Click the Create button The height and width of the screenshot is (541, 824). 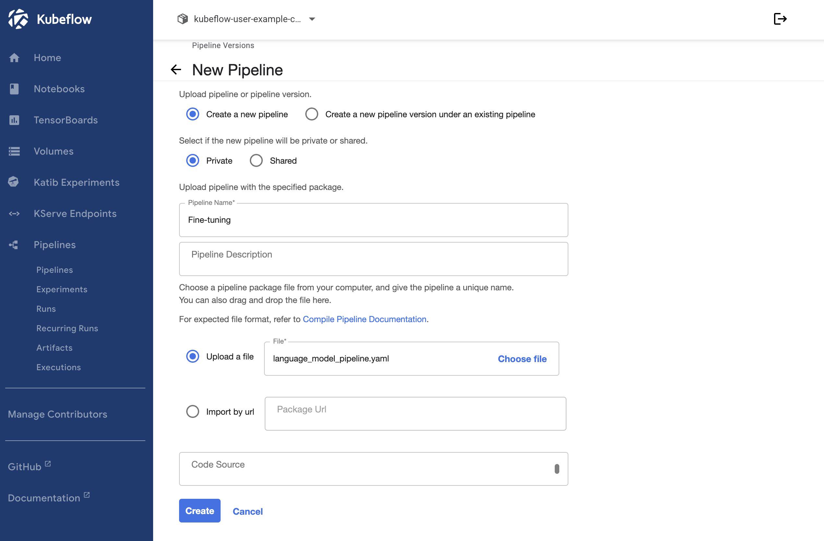click(x=200, y=510)
